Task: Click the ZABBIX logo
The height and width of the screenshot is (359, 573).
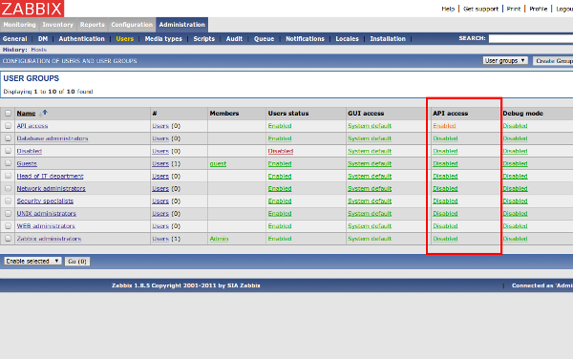Action: click(x=32, y=9)
